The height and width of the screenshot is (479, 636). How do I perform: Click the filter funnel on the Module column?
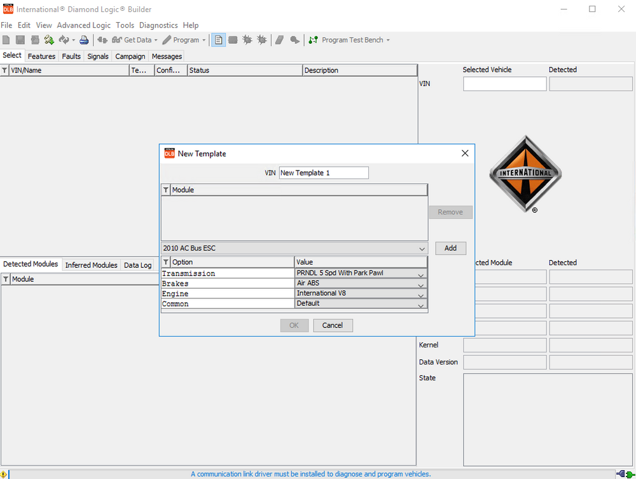[x=166, y=190]
